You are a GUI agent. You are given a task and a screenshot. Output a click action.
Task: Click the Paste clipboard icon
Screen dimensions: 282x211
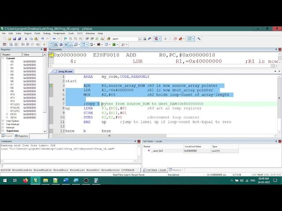click(x=36, y=39)
